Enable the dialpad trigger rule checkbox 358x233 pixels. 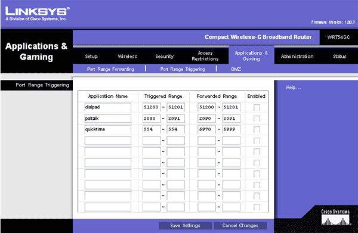pos(257,107)
